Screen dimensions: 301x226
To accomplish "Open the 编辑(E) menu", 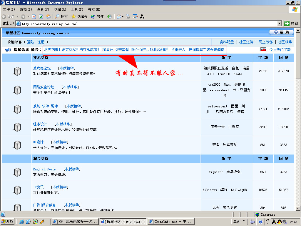I will click(x=26, y=9).
